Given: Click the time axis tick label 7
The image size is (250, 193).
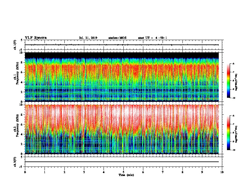Looking at the screenshot, I should [163, 172].
